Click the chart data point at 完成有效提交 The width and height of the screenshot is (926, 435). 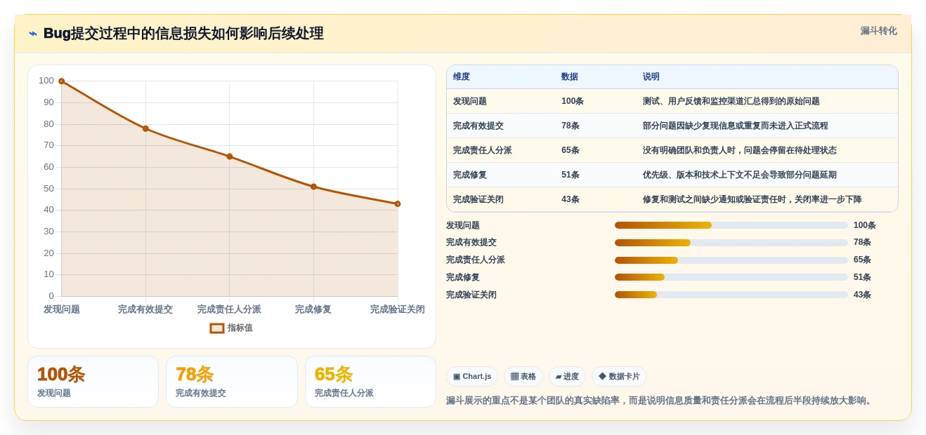click(145, 128)
